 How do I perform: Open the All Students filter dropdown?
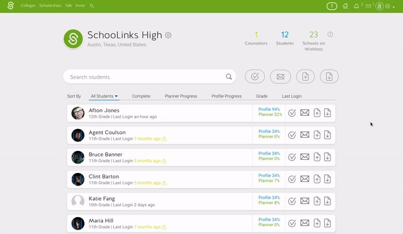pos(104,96)
